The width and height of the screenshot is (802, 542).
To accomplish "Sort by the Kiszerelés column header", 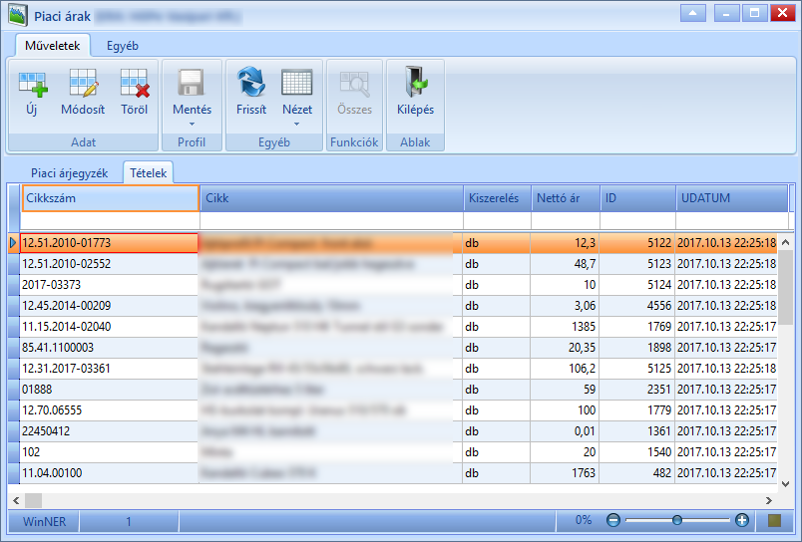I will [497, 198].
